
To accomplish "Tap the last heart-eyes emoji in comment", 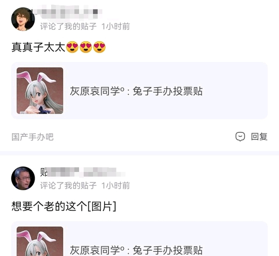I will pyautogui.click(x=99, y=47).
